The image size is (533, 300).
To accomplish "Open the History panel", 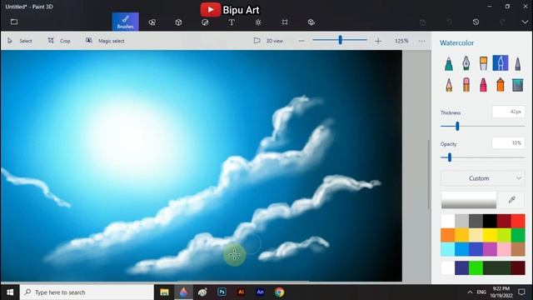I will click(x=476, y=22).
